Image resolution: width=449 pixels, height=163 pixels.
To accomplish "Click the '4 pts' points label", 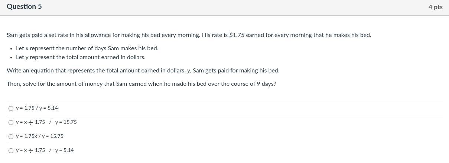I will [x=435, y=7].
